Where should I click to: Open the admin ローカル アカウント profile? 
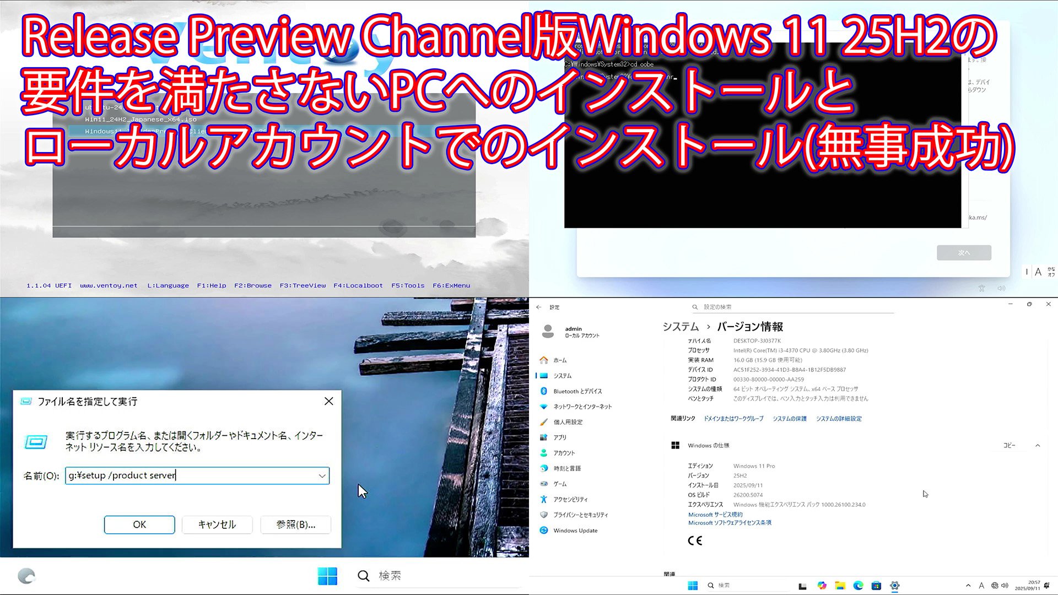coord(571,332)
